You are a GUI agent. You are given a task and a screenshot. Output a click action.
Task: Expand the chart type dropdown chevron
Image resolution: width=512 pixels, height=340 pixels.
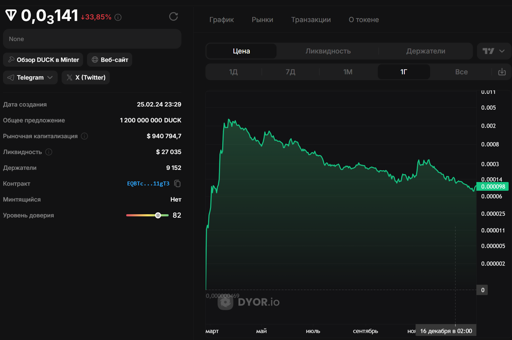[x=502, y=51]
